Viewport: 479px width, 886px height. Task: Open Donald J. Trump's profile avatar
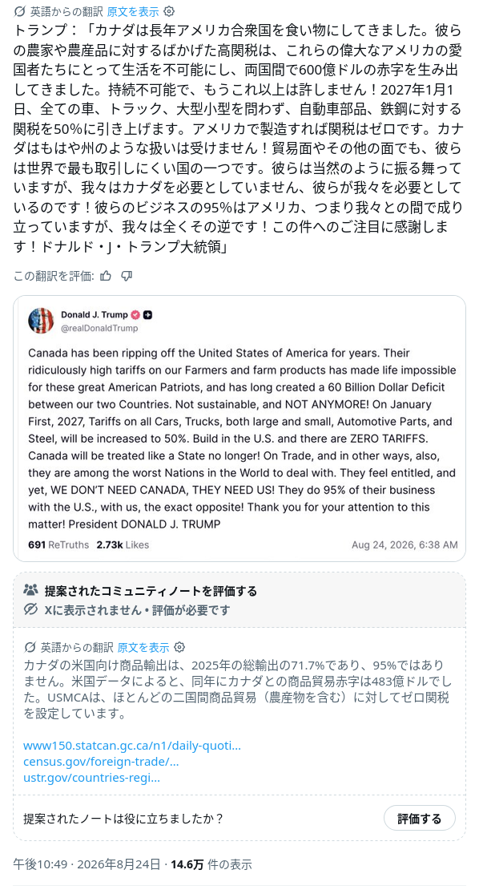[x=41, y=321]
